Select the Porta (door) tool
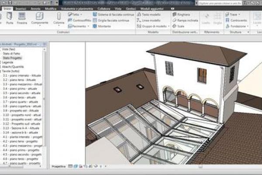 click(10, 18)
